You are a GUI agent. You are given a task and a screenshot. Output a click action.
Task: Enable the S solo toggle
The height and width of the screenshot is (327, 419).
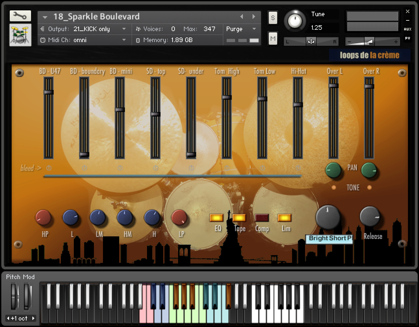273,18
